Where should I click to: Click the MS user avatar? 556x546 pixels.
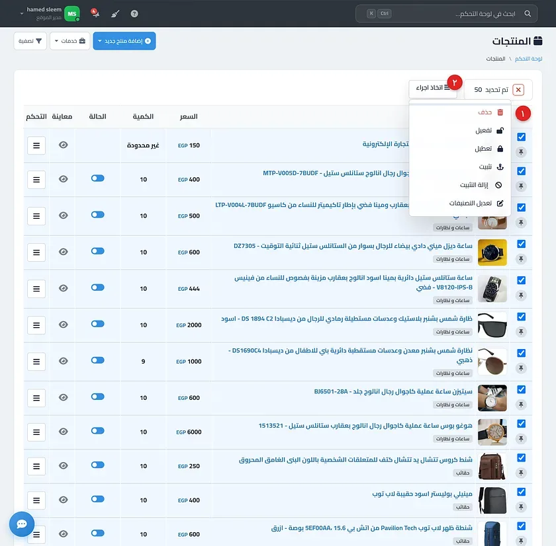click(72, 14)
